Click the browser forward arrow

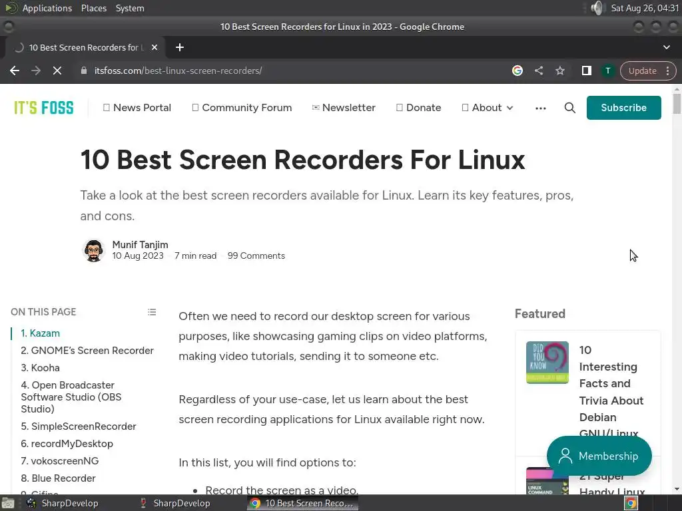(36, 71)
